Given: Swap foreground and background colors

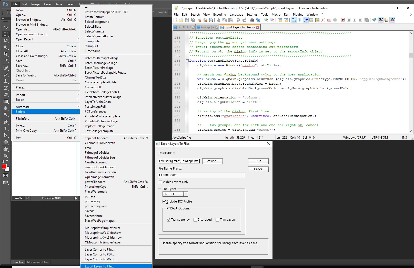Looking at the screenshot, I should (x=8, y=161).
